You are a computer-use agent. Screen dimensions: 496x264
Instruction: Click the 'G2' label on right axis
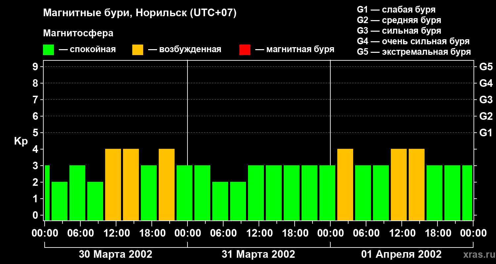[x=486, y=116]
